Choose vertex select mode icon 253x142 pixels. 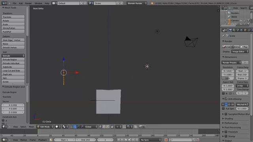click(x=100, y=127)
